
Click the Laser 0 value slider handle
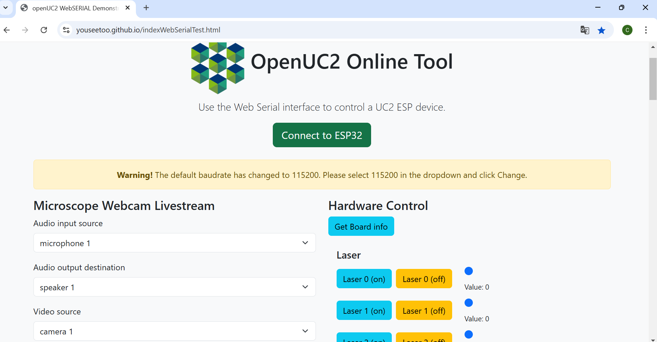coord(468,271)
